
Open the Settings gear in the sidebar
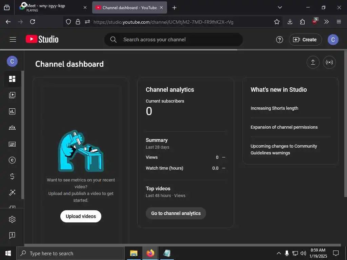tap(12, 219)
